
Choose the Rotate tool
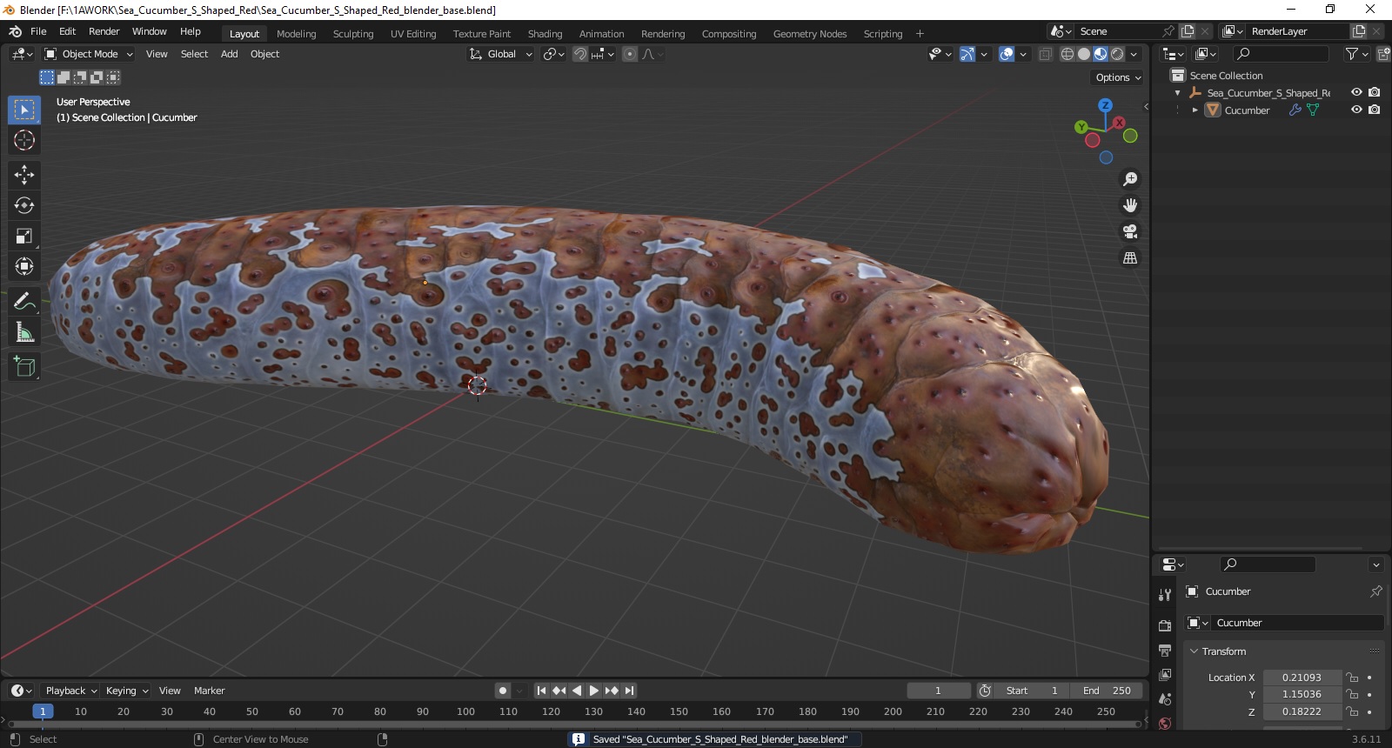pos(24,205)
